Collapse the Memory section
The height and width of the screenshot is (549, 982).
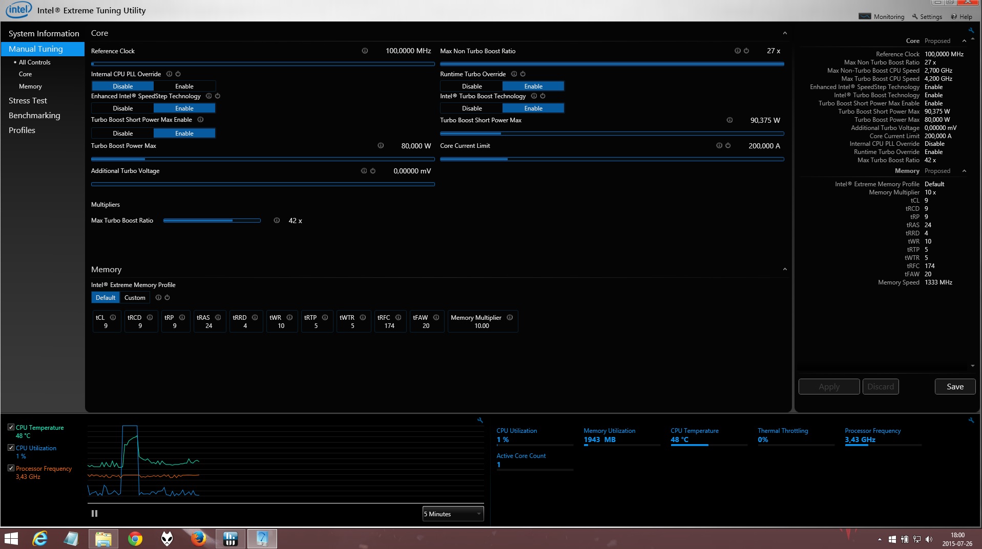(784, 269)
